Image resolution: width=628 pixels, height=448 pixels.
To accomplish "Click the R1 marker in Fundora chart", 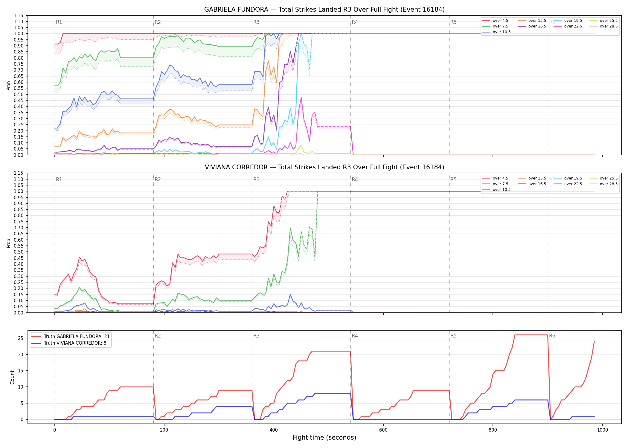I will [59, 22].
